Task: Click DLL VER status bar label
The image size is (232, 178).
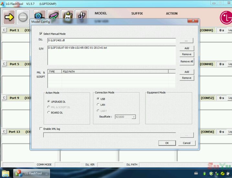Action: pos(90,164)
